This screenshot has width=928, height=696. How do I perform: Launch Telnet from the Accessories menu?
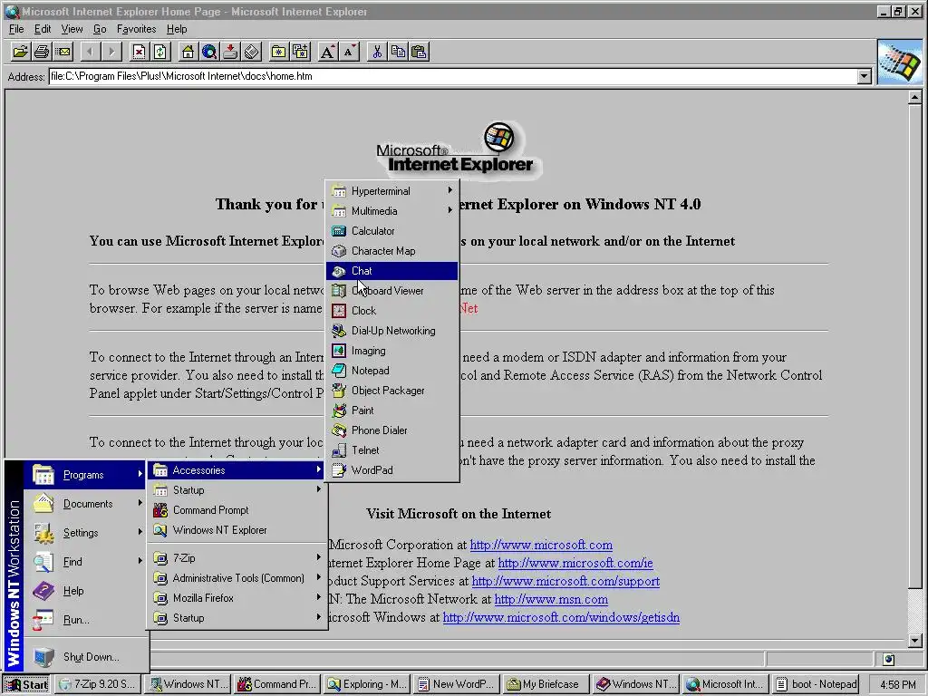click(391, 450)
